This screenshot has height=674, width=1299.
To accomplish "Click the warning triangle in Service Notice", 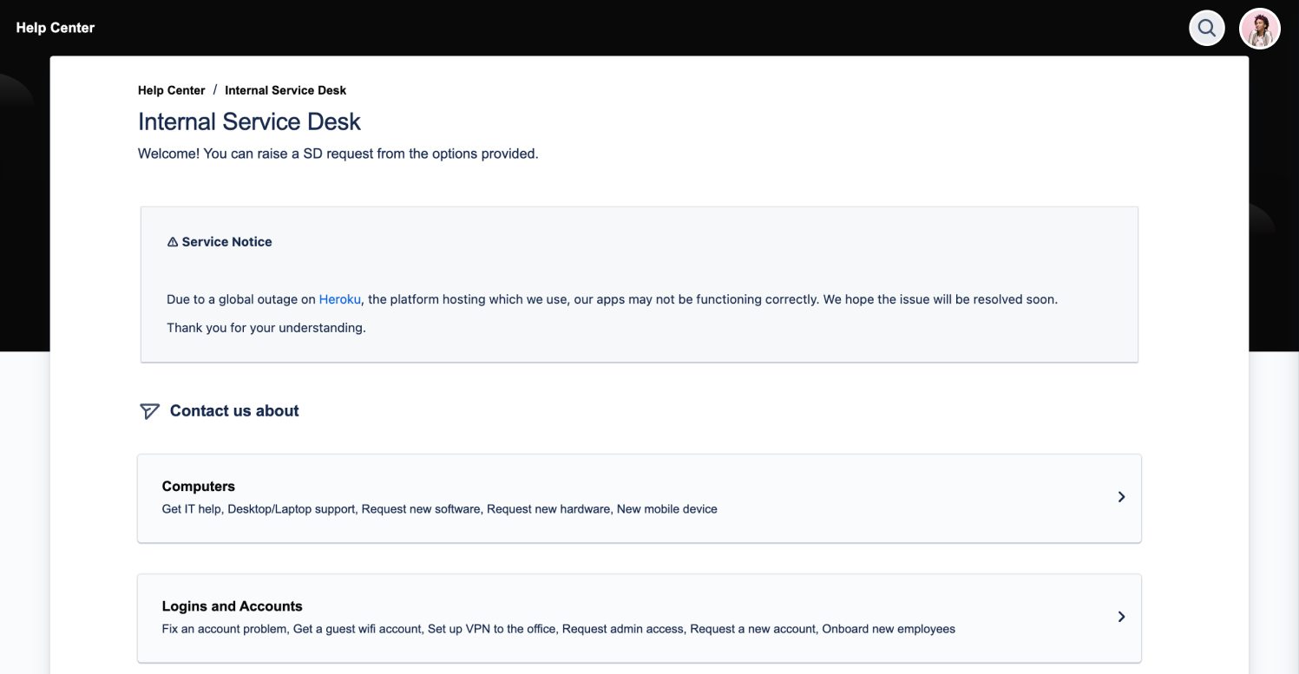I will pyautogui.click(x=172, y=241).
